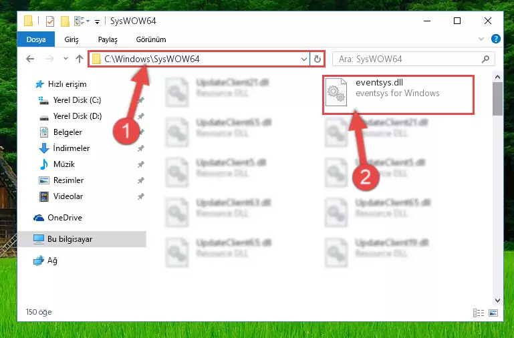Open Customize Quick Access Toolbar dropdown arrow
The image size is (514, 338).
97,21
